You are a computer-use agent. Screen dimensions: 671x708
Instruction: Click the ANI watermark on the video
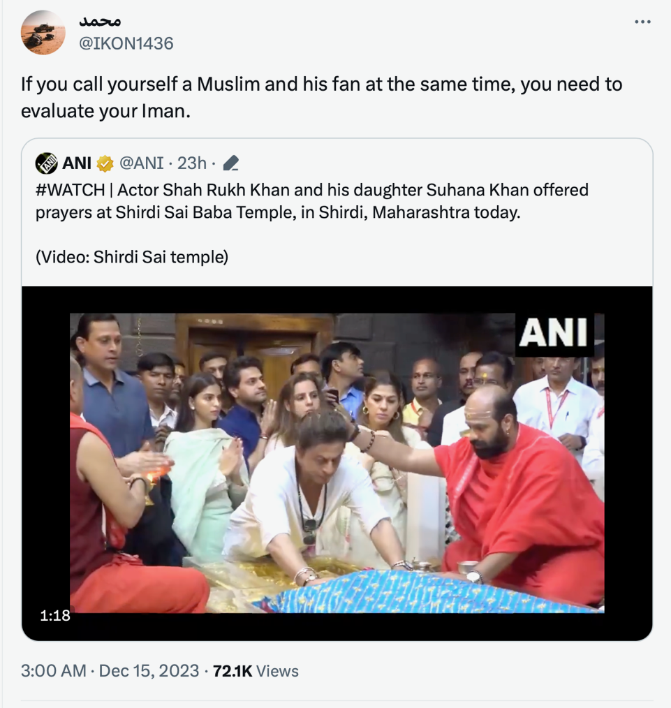point(553,332)
